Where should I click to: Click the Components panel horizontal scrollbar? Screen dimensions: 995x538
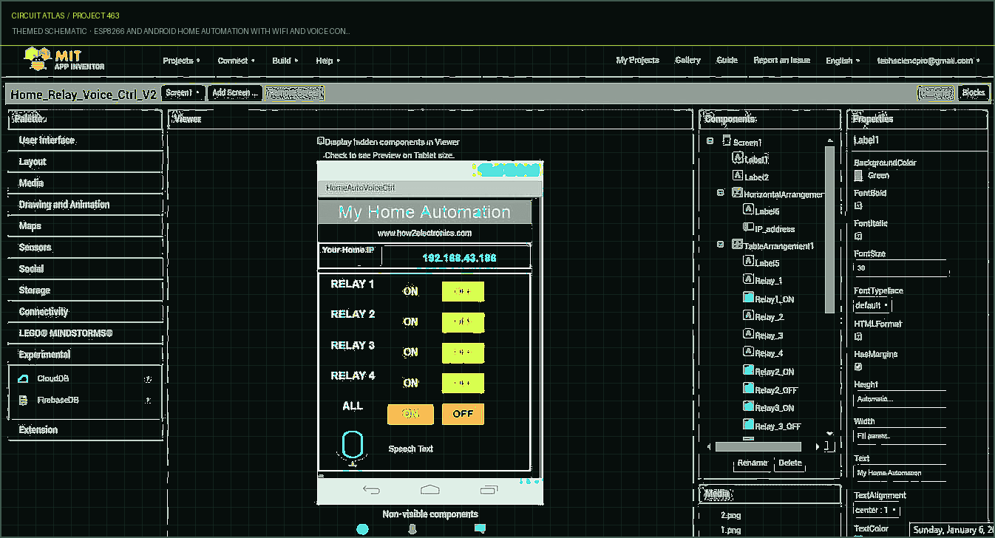click(758, 446)
